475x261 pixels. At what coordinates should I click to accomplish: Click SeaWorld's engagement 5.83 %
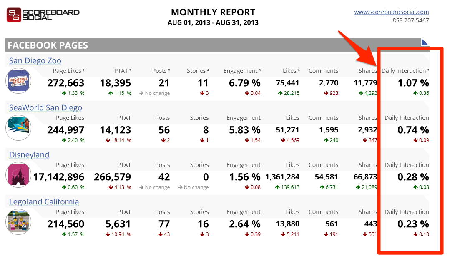pos(245,130)
